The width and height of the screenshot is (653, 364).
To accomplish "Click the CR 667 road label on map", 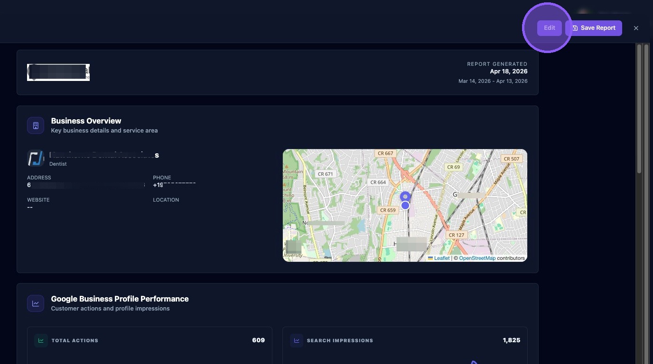I will (x=385, y=153).
